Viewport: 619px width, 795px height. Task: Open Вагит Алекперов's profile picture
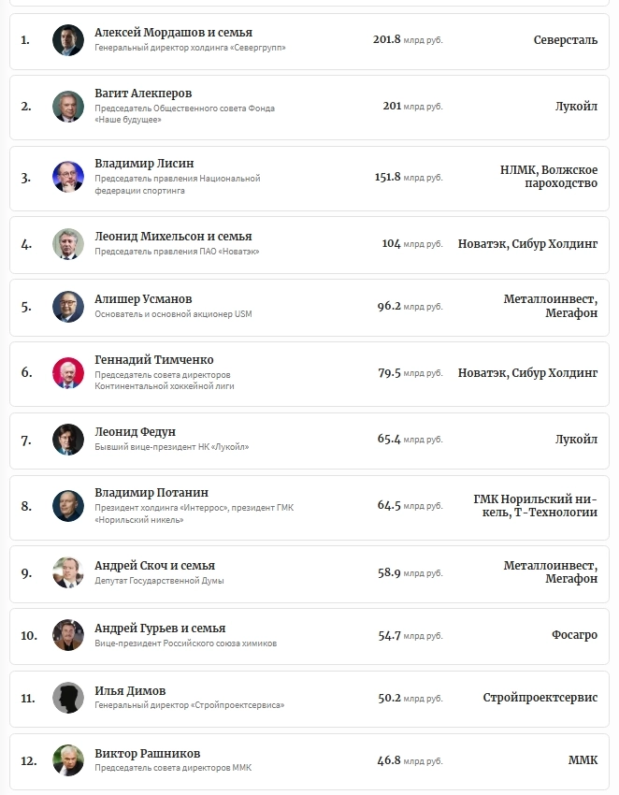[68, 106]
